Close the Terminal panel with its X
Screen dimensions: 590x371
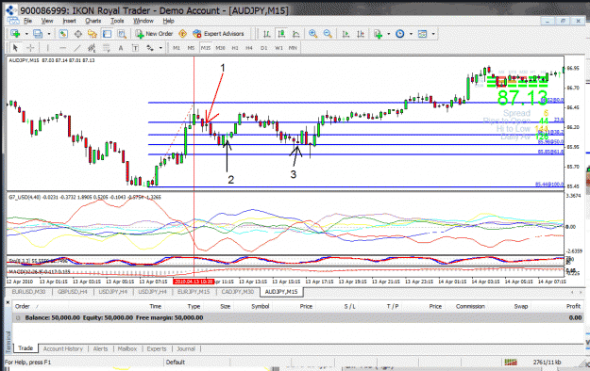8,302
